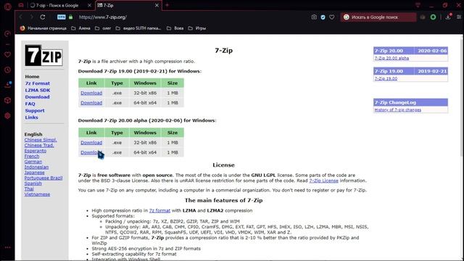The width and height of the screenshot is (464, 261).
Task: Go back to the previous page
Action: pos(21,17)
